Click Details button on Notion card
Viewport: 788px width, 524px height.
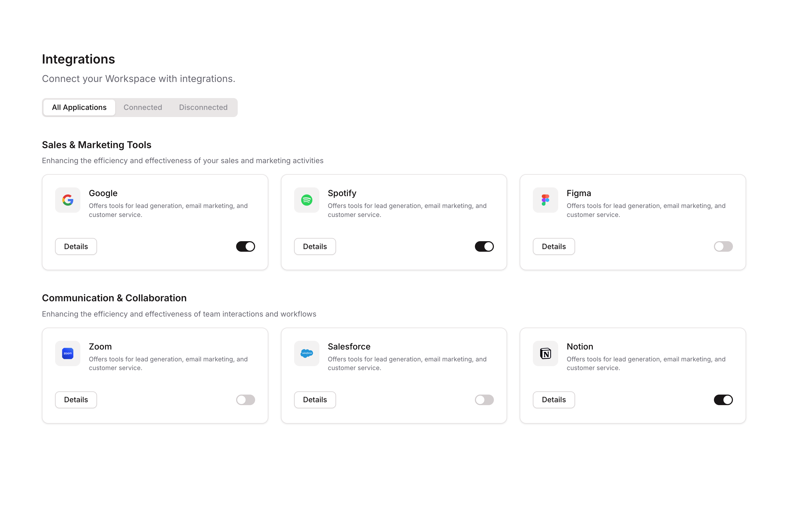click(553, 400)
